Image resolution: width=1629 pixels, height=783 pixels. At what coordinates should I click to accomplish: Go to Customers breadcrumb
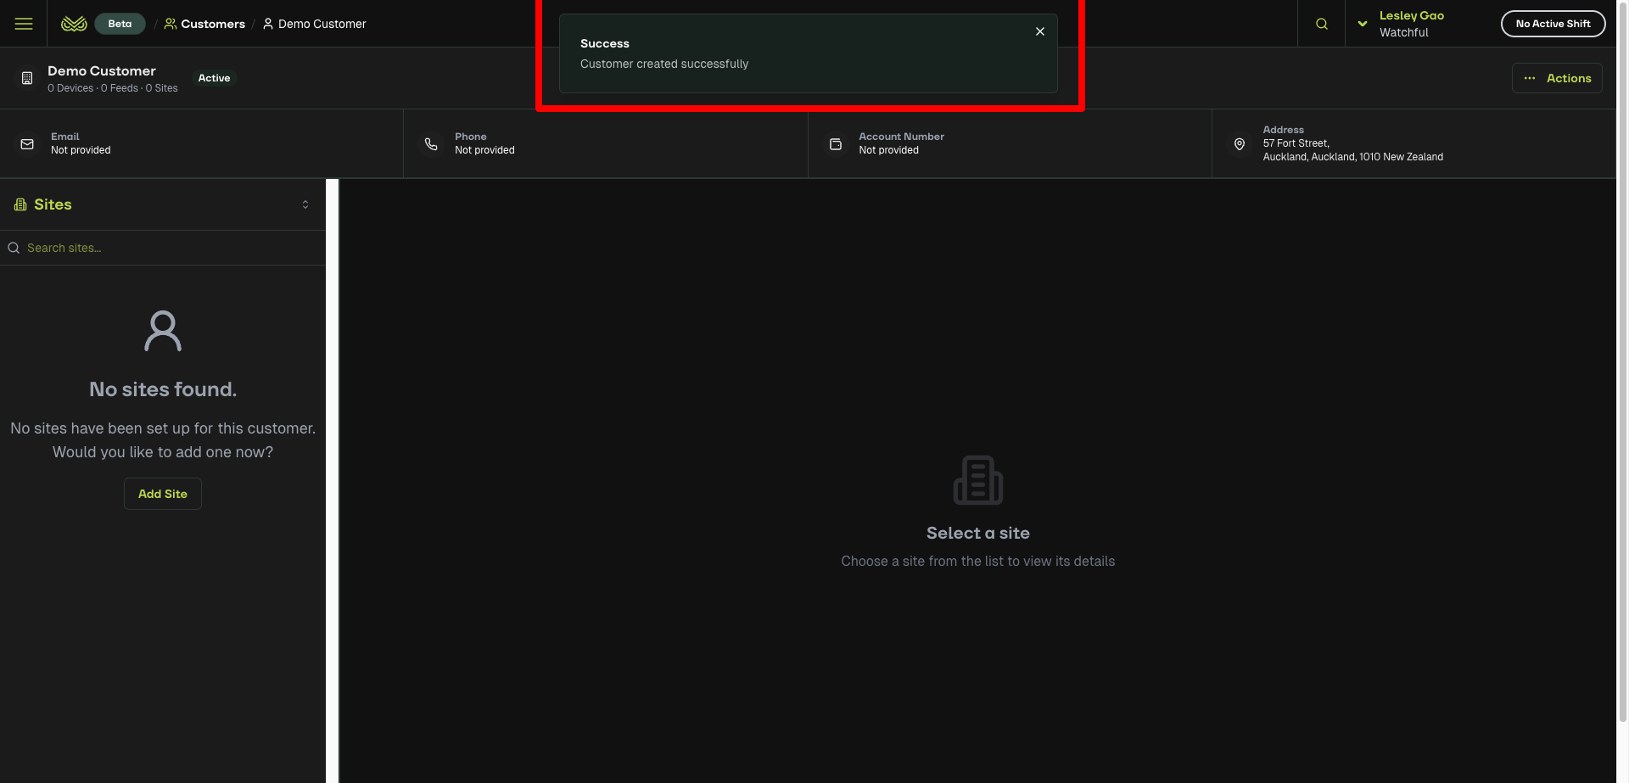(204, 24)
